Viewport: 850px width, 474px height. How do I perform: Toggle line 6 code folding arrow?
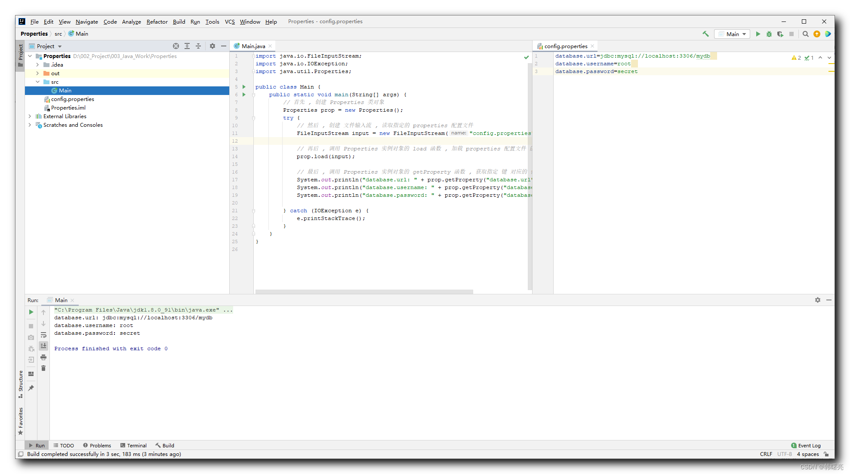[253, 95]
